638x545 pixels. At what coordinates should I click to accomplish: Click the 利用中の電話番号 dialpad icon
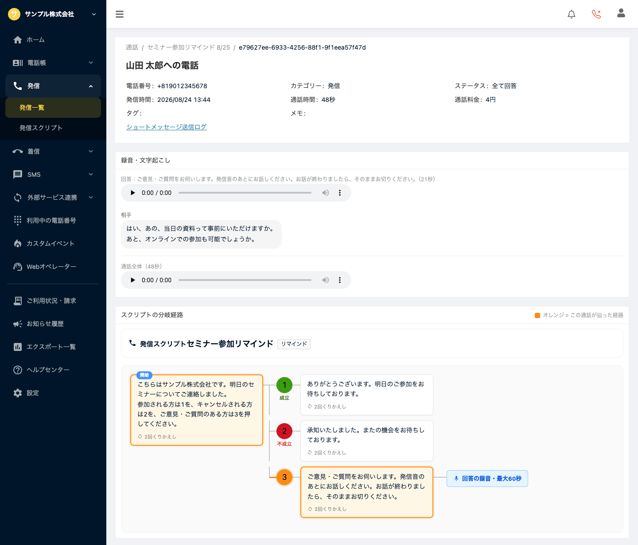pyautogui.click(x=18, y=220)
